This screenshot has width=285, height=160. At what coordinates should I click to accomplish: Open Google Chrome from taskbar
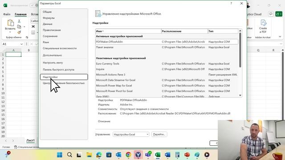point(128,155)
